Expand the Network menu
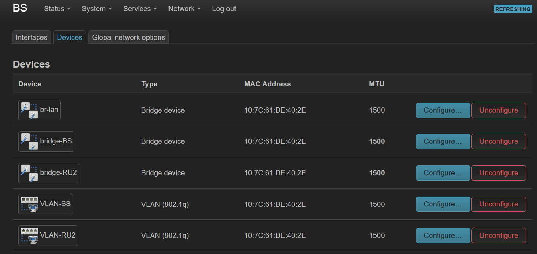 click(x=184, y=9)
